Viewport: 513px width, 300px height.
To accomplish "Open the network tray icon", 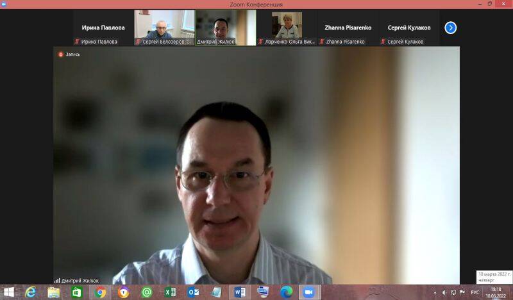I will [453, 292].
